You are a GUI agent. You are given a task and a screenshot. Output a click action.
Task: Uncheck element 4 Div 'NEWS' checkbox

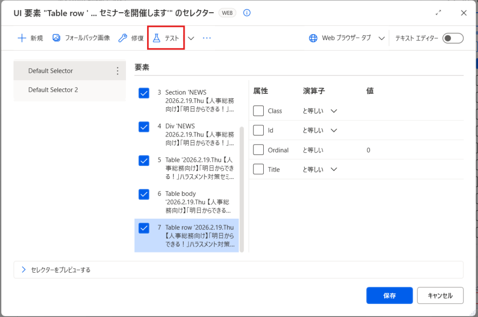coord(144,126)
